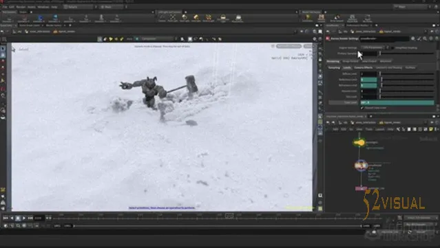This screenshot has width=440, height=248.
Task: Select the Area Light shelf tool
Action: tap(196, 18)
